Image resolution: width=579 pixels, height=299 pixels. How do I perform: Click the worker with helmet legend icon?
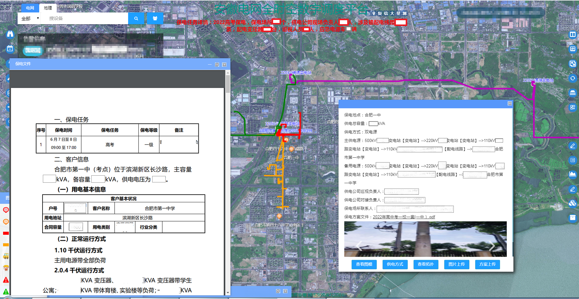6,268
